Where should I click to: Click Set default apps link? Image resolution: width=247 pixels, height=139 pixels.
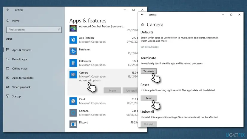click(x=149, y=47)
